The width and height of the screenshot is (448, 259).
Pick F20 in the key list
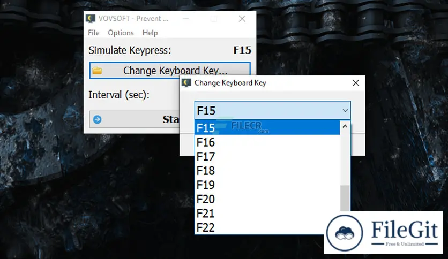pos(267,199)
